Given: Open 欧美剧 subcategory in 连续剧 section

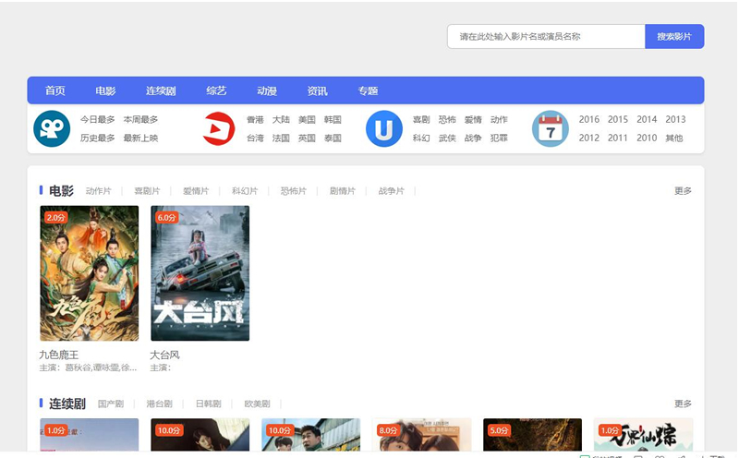Looking at the screenshot, I should (x=258, y=404).
